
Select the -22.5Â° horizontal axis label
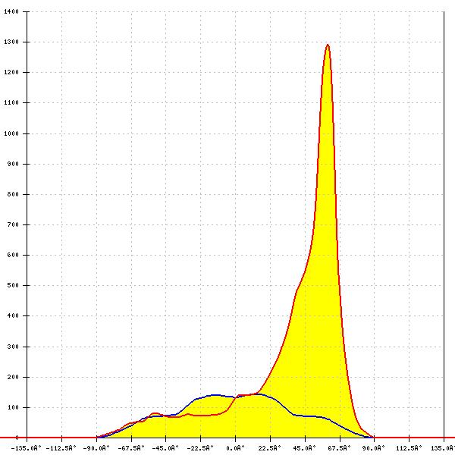pos(200,448)
